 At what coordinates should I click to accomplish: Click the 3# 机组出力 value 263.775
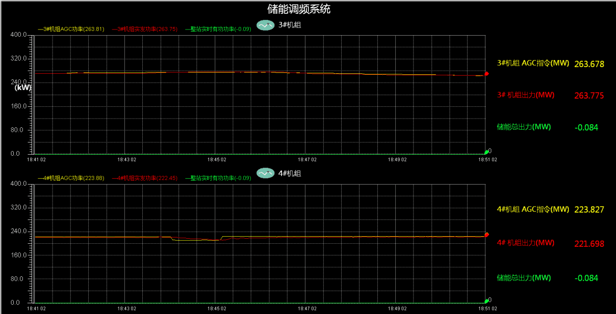589,96
